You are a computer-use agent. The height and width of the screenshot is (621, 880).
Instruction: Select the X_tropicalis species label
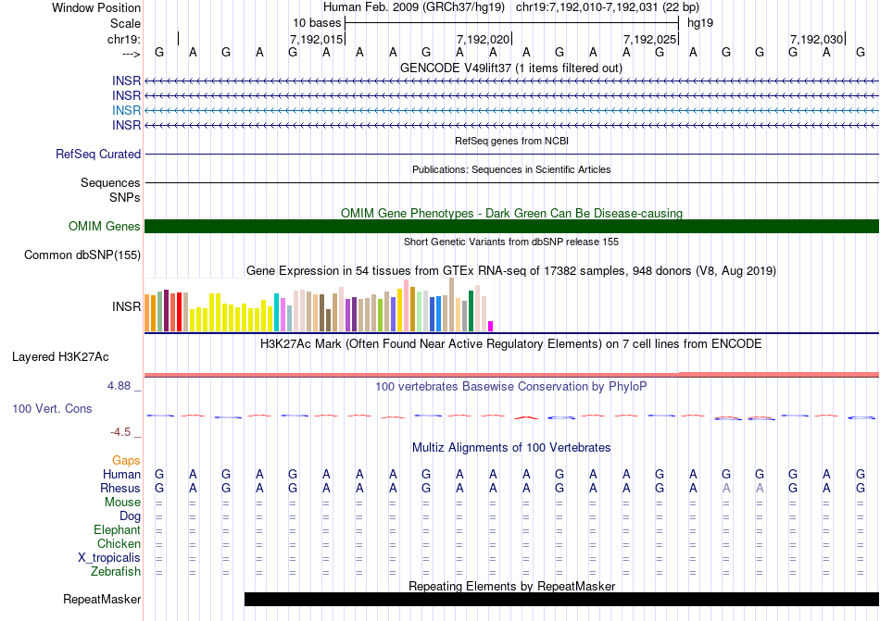coord(109,558)
